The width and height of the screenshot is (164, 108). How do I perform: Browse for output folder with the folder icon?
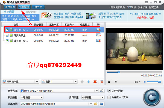pyautogui.click(x=96, y=104)
